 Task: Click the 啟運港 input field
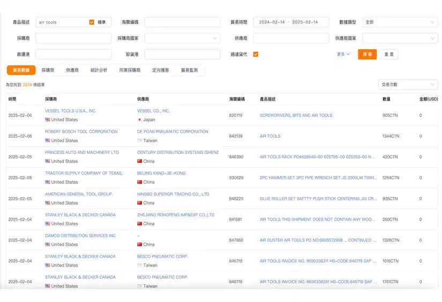click(x=73, y=55)
